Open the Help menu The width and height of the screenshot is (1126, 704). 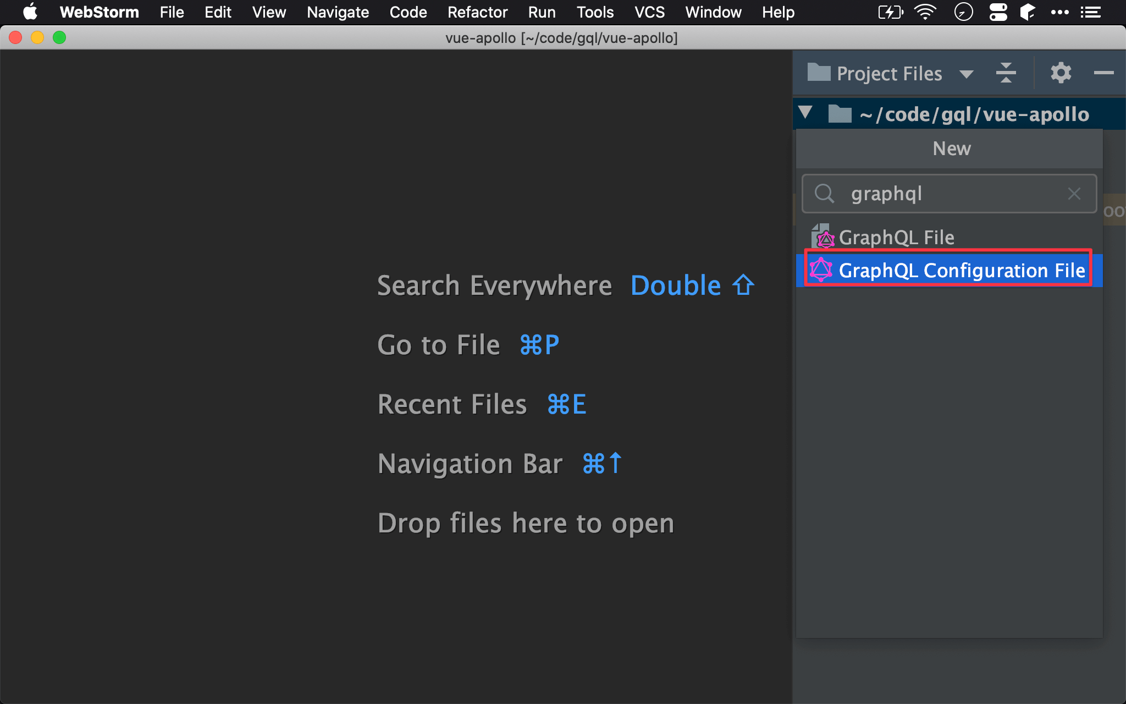tap(778, 12)
